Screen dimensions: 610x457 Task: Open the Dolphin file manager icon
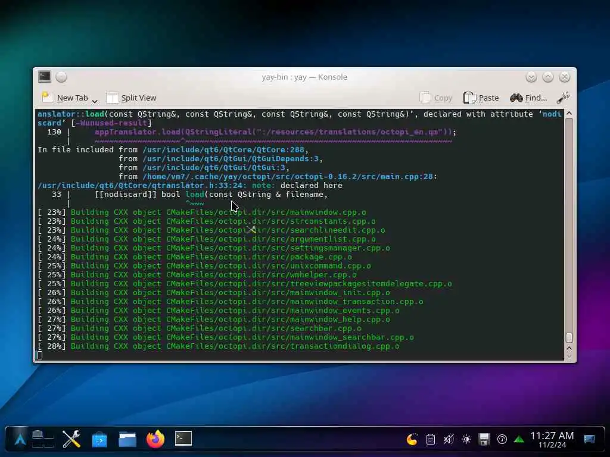coord(127,440)
